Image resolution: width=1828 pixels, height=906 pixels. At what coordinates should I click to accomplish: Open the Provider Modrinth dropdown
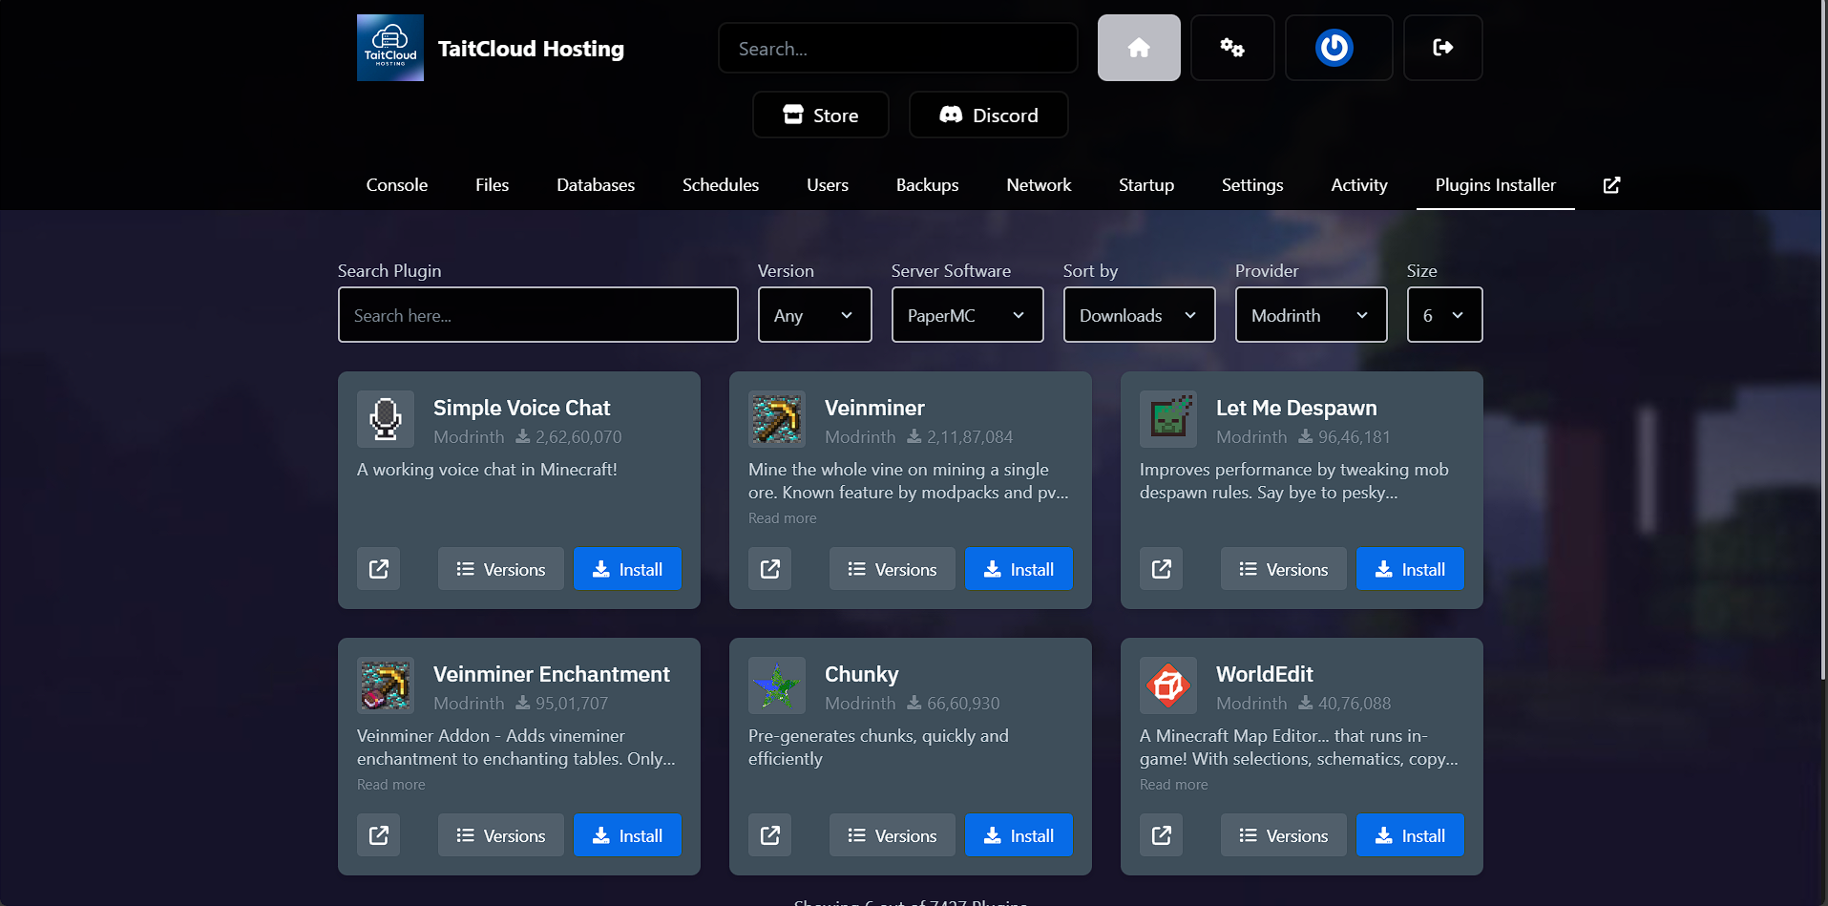tap(1310, 315)
